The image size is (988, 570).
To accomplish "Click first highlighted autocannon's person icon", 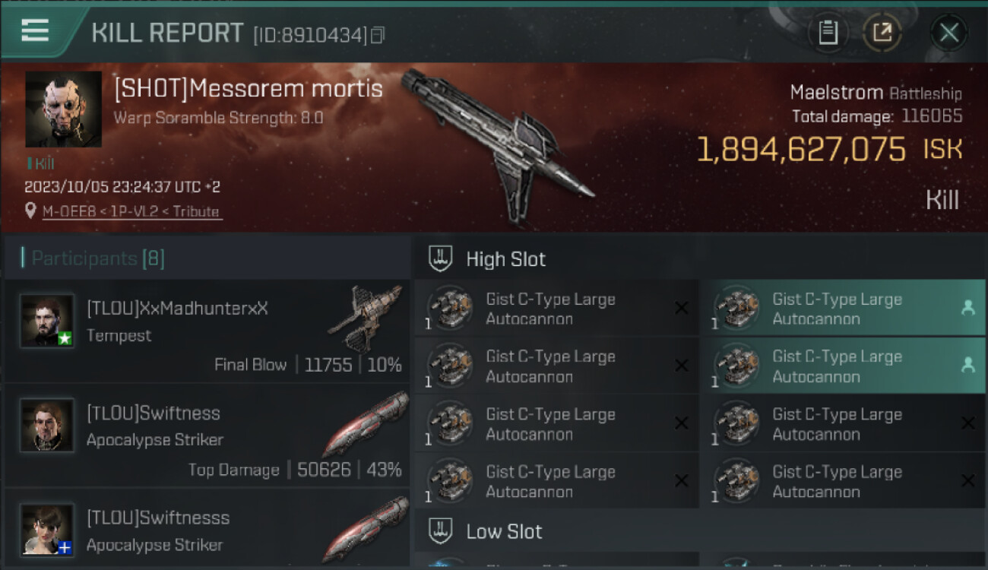I will click(x=967, y=308).
